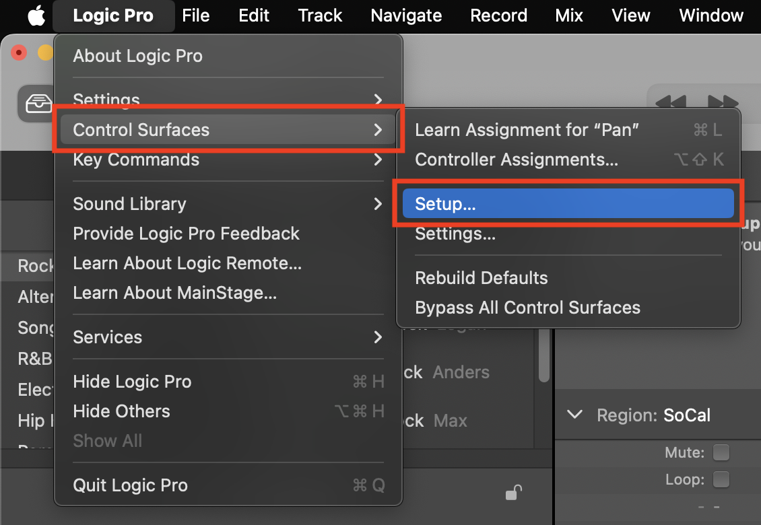Select Provide Logic Pro Feedback
This screenshot has height=525, width=761.
pos(228,234)
